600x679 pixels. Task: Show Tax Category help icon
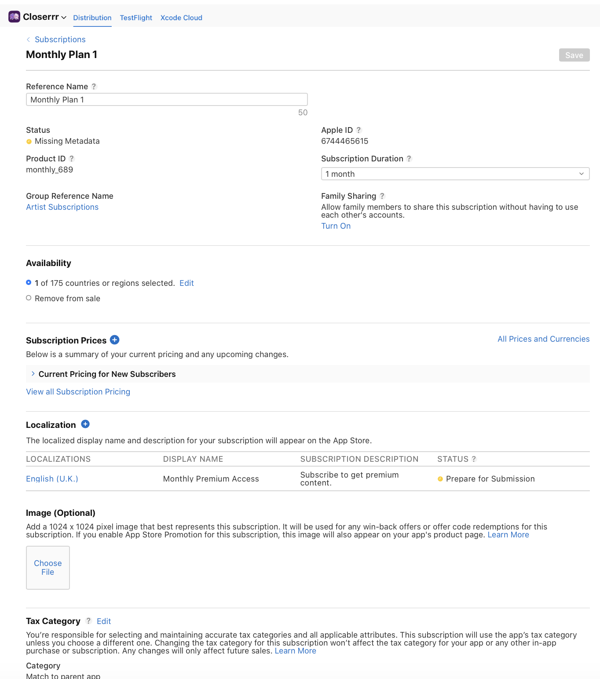click(x=88, y=621)
